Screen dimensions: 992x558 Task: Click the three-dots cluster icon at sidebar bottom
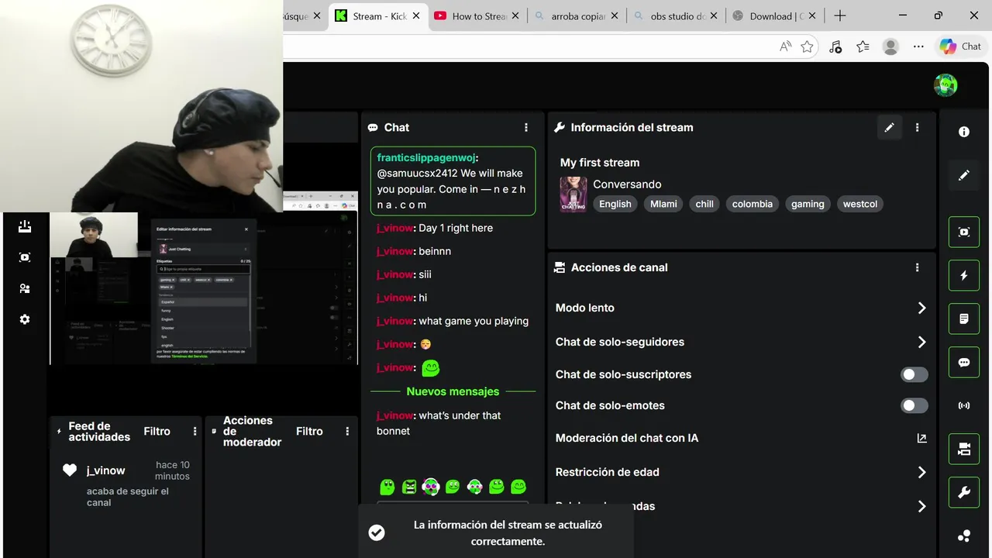pos(964,536)
